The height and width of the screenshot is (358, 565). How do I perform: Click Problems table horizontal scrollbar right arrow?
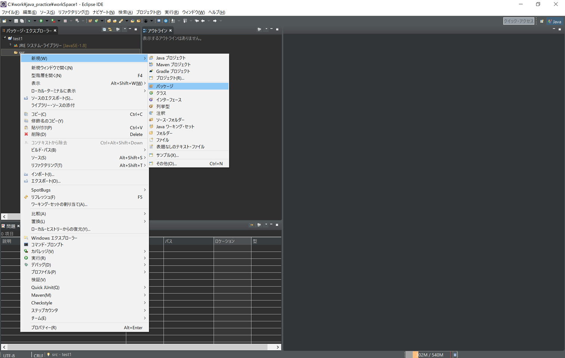(x=277, y=347)
